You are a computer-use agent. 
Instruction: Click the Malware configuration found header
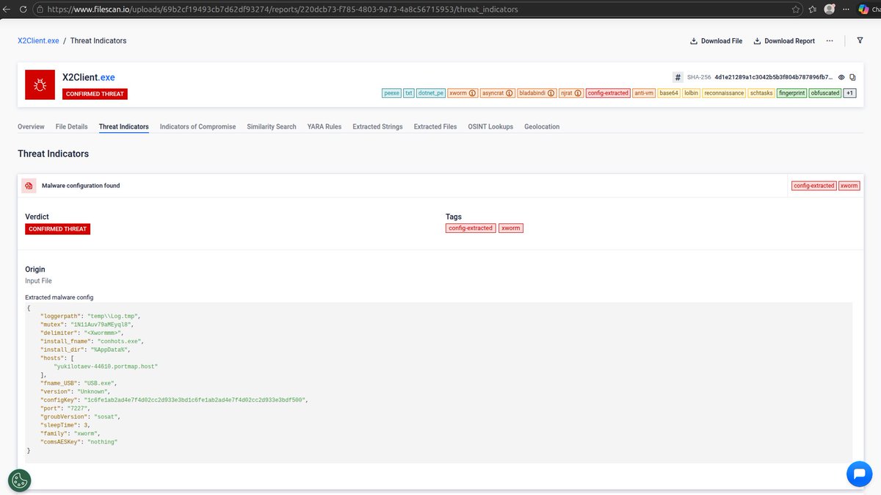(81, 186)
